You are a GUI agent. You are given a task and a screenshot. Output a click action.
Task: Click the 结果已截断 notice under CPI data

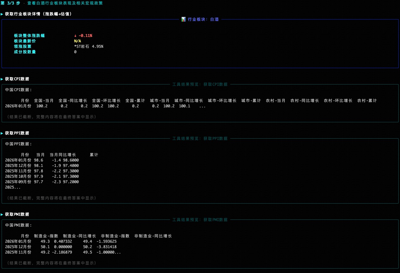pos(51,117)
